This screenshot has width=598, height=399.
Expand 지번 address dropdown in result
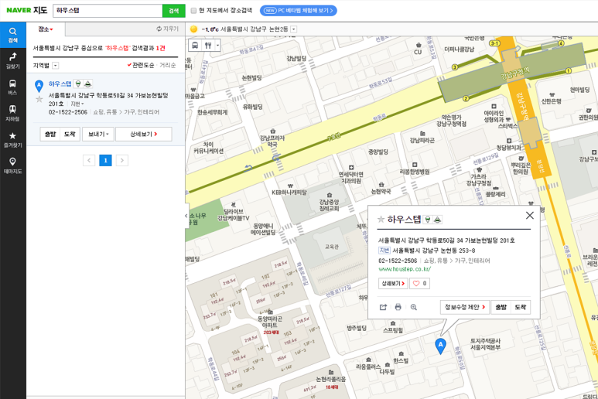[x=77, y=104]
